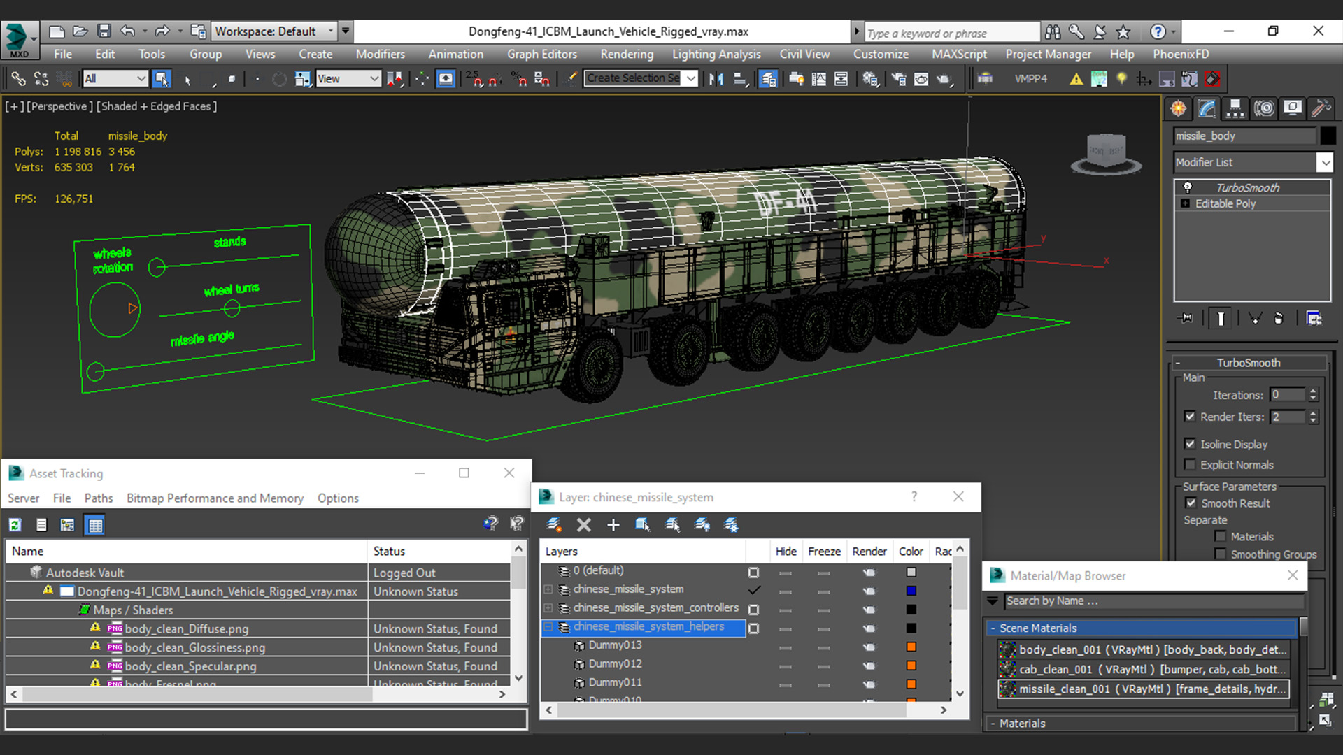Open the Rendering menu
The width and height of the screenshot is (1343, 755).
626,54
